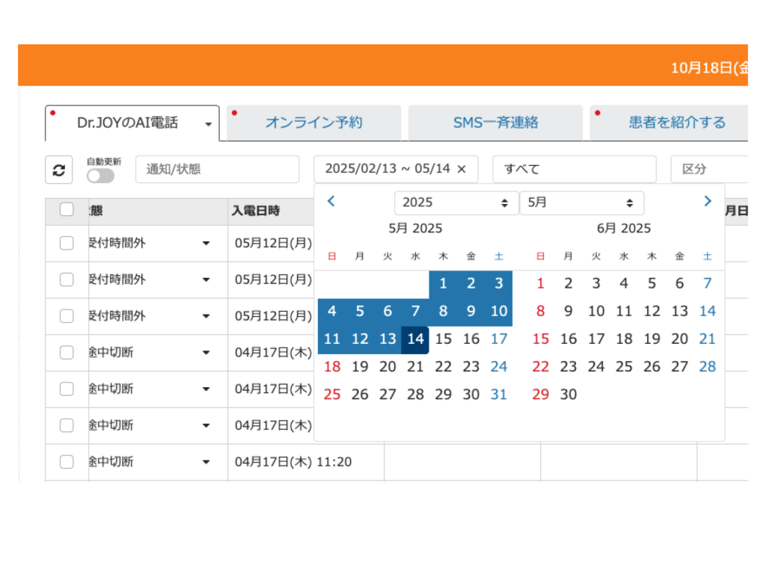Select May 14 in the calendar

coord(415,339)
